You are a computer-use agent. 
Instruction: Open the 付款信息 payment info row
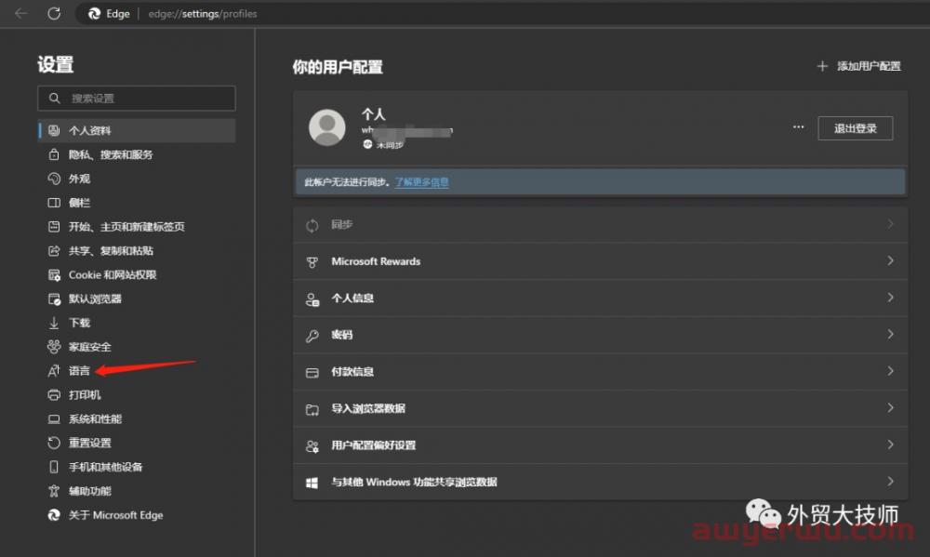[x=600, y=371]
